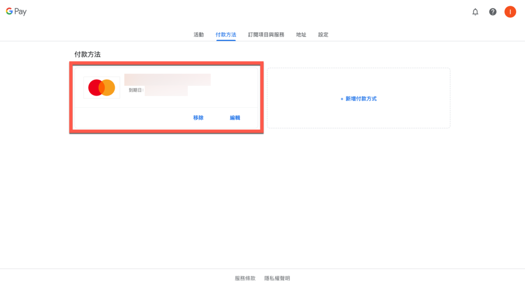Screen dimensions: 525x288
Task: Open the orange account avatar
Action: click(x=510, y=12)
